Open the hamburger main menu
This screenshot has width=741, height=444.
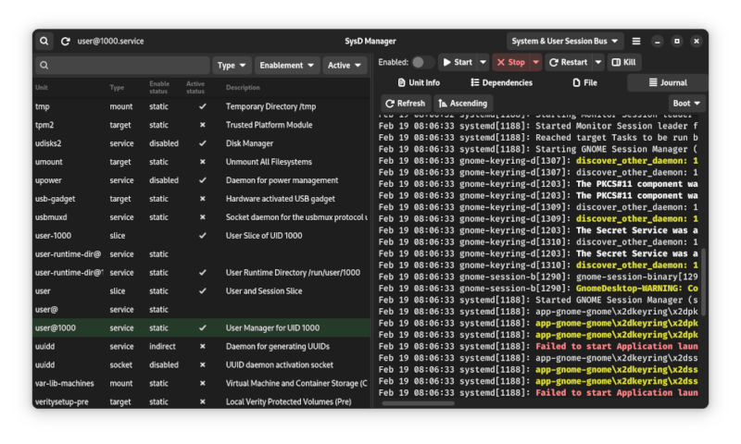tap(636, 42)
